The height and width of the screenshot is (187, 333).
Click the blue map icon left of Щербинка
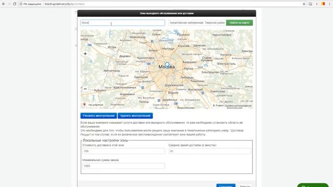point(159,100)
